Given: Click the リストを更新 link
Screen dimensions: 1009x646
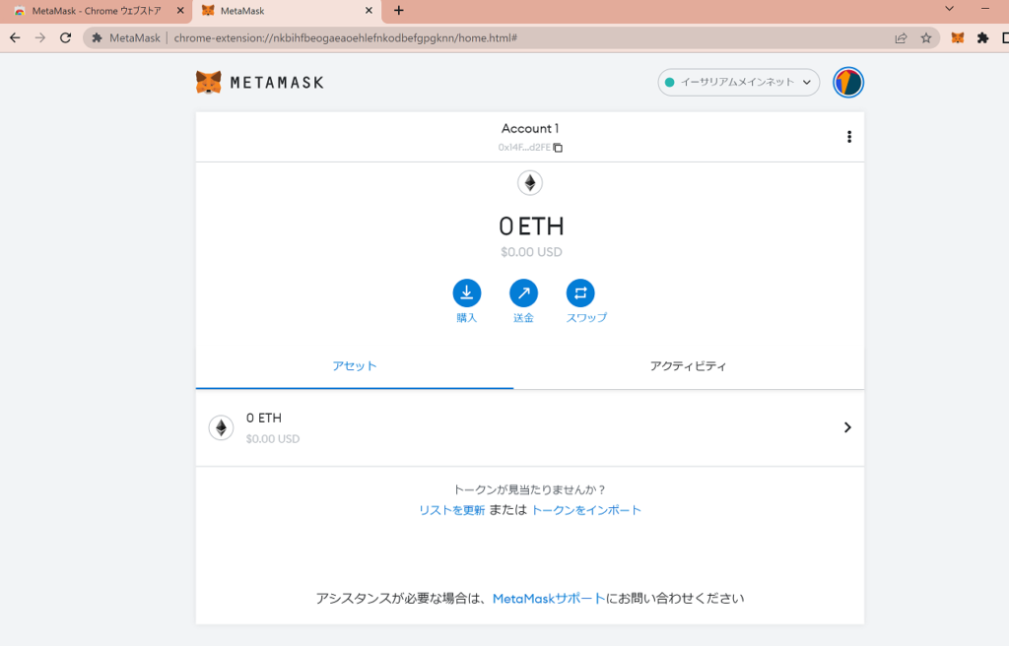Looking at the screenshot, I should 451,510.
